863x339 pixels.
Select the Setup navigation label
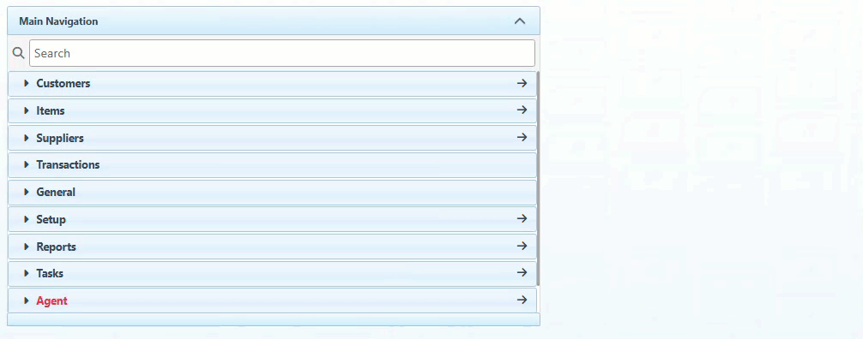pyautogui.click(x=51, y=219)
